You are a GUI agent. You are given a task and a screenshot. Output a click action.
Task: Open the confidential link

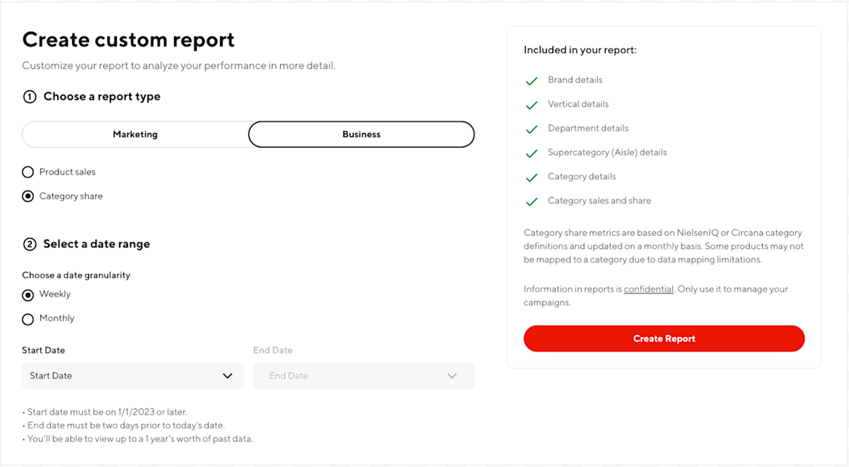click(x=648, y=288)
